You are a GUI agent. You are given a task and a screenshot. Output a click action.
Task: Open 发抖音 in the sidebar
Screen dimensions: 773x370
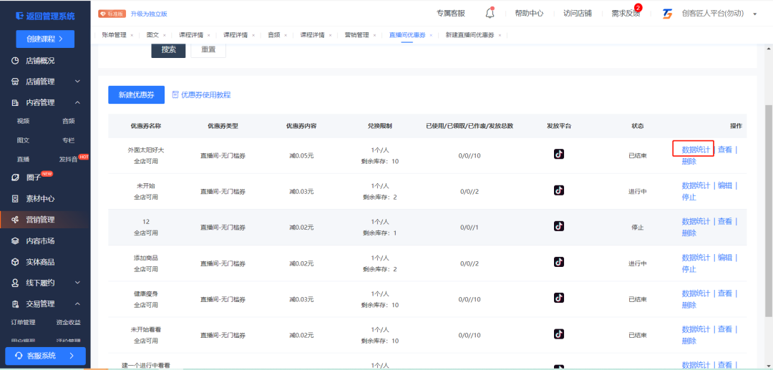coord(67,159)
